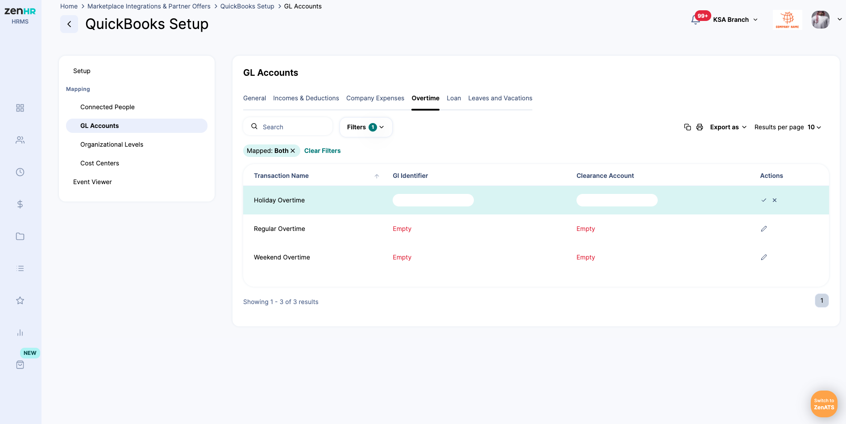Switch to the Loan tab
This screenshot has height=424, width=846.
click(x=454, y=98)
